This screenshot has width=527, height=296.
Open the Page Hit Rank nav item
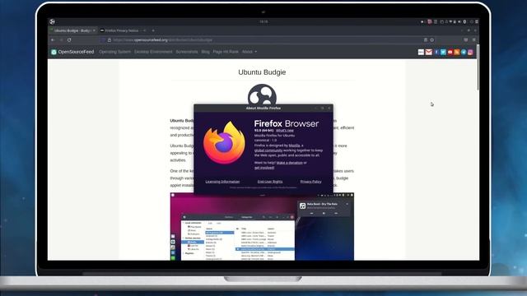[x=226, y=52]
